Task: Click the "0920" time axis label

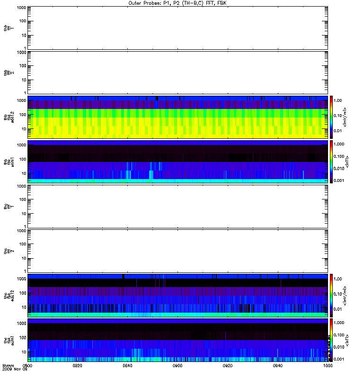Action: [228, 366]
